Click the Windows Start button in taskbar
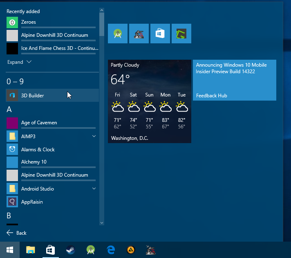291x258 pixels. tap(10, 250)
